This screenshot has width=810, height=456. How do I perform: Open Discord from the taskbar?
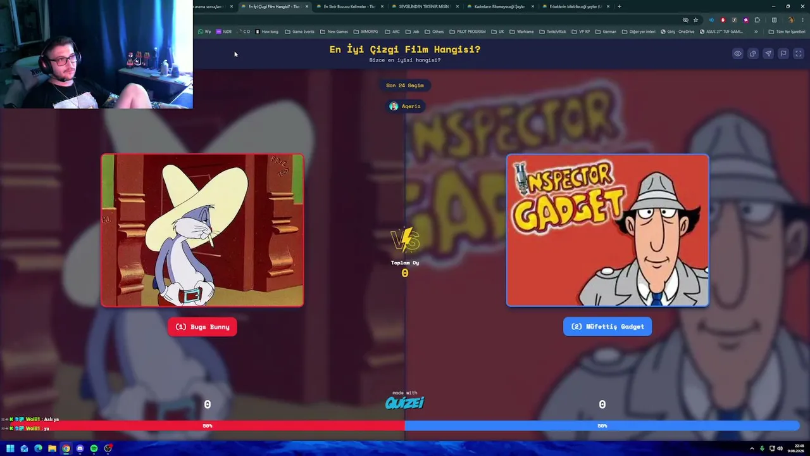[80, 448]
